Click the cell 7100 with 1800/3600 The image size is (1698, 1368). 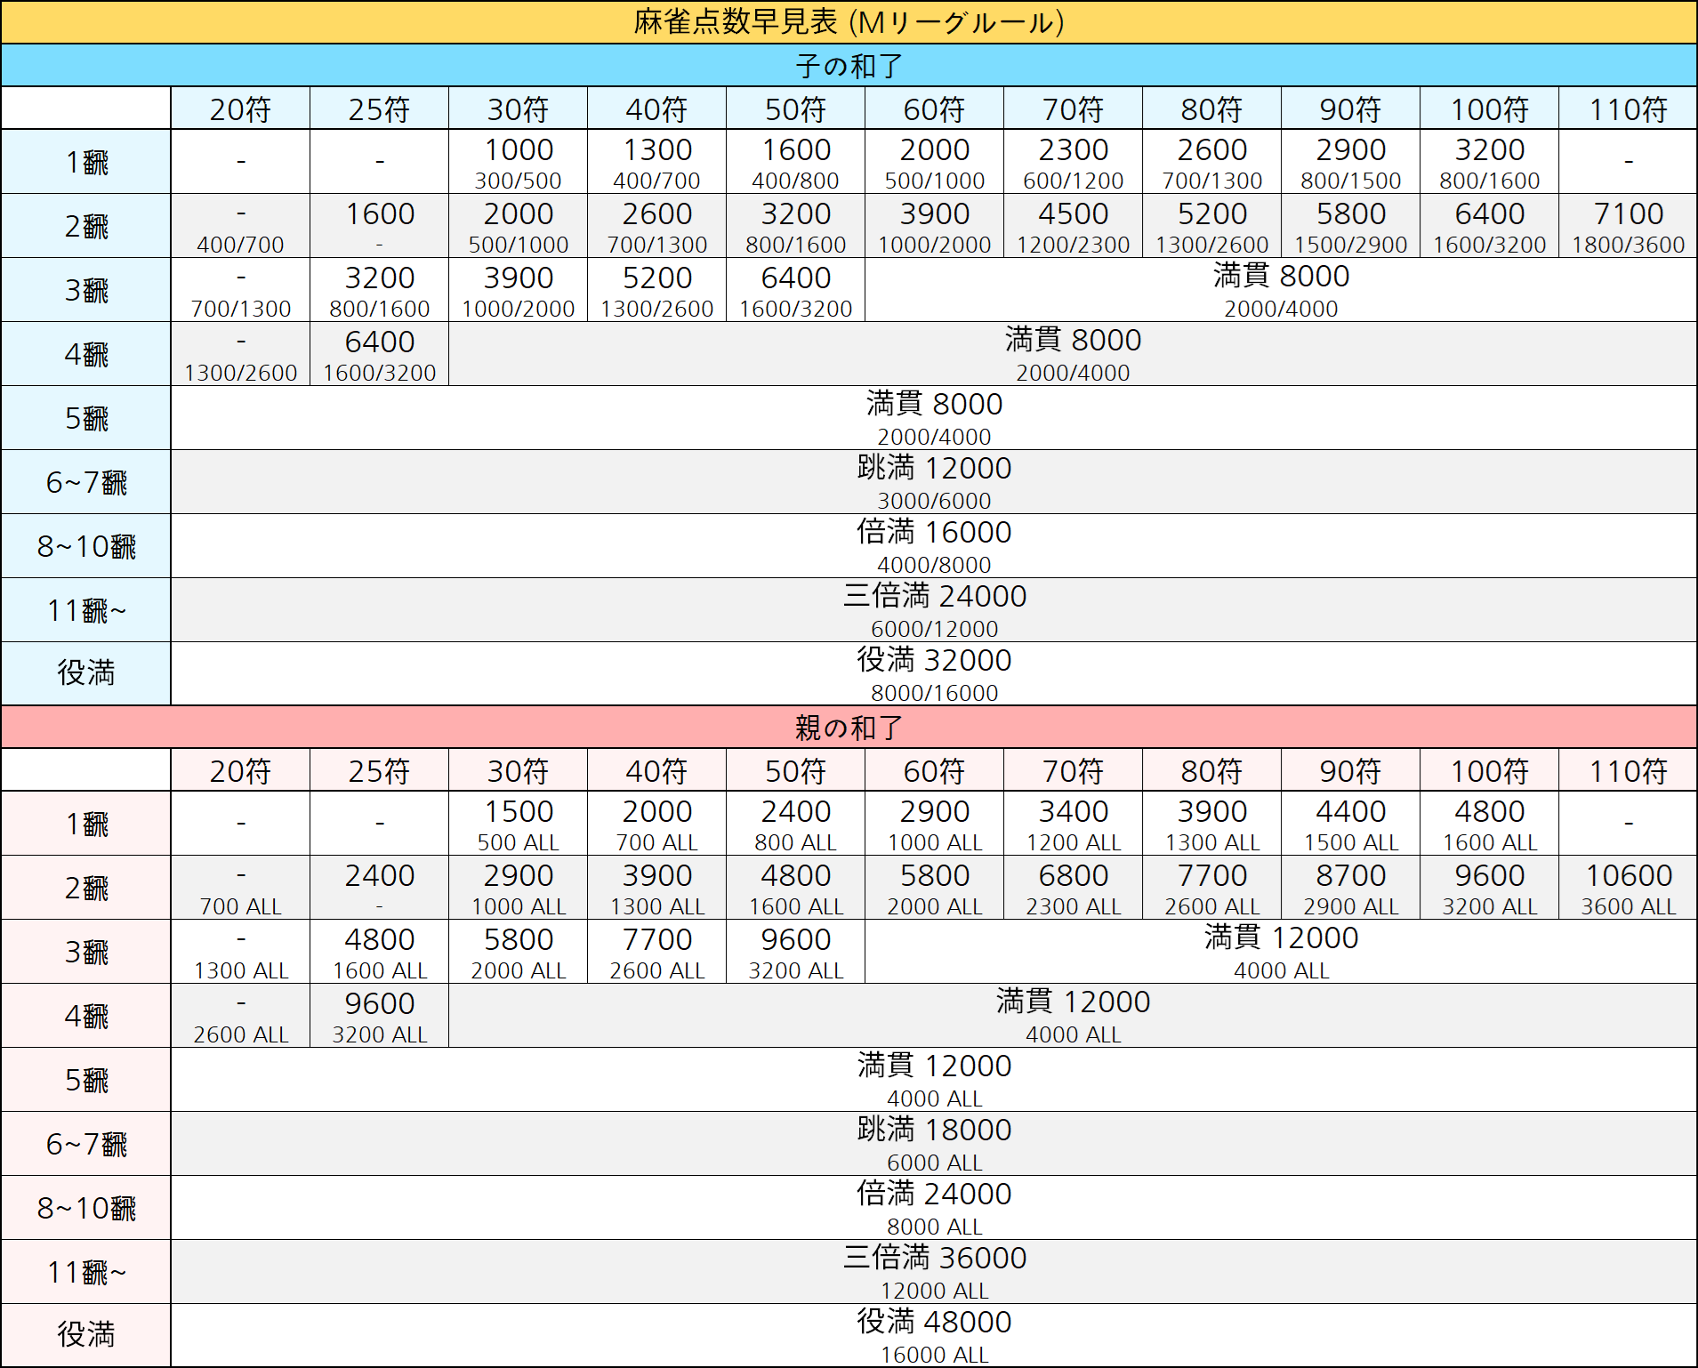tap(1628, 226)
